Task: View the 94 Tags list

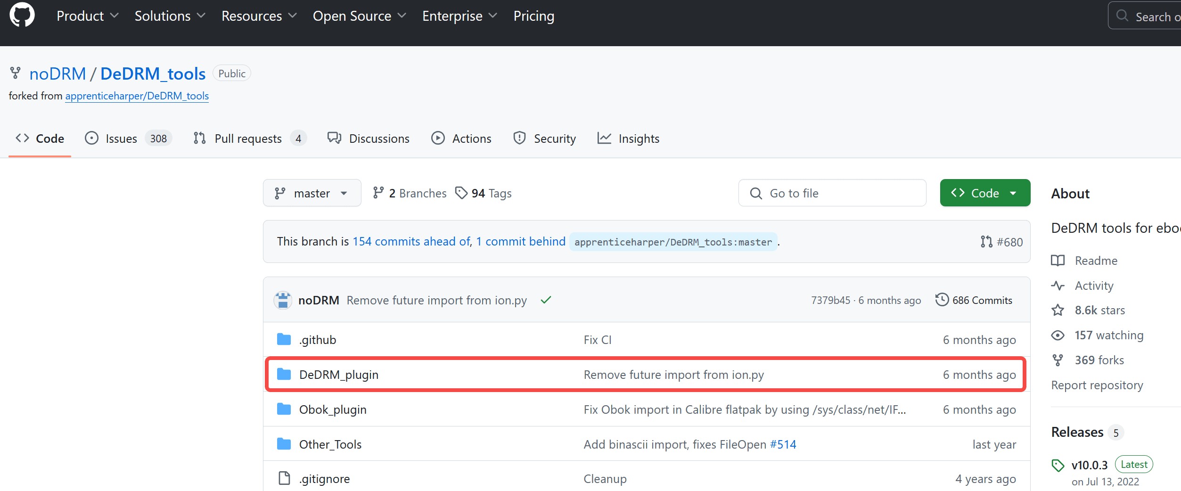Action: [484, 193]
